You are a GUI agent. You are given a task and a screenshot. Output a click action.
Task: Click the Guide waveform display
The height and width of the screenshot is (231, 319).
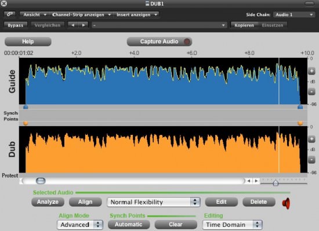point(163,81)
